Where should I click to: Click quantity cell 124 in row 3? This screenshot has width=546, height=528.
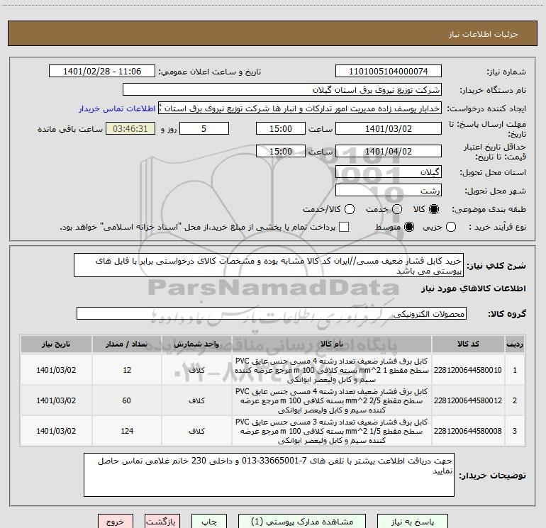click(127, 431)
